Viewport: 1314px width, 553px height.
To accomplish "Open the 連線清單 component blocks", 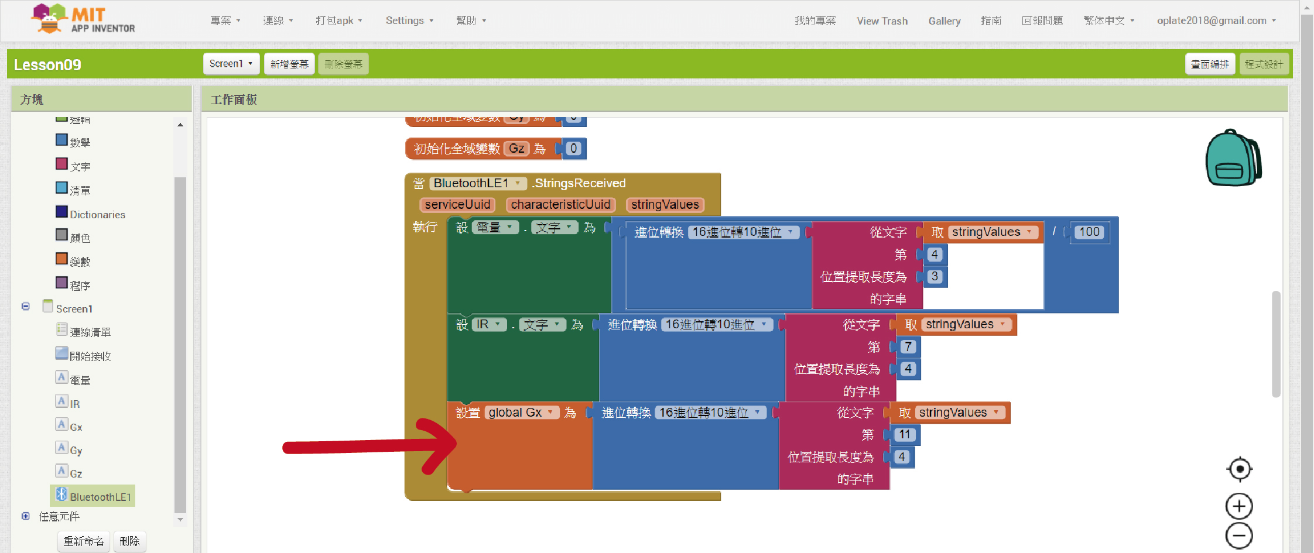I will point(90,332).
